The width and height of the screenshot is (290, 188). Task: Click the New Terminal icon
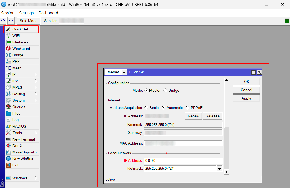point(8,139)
